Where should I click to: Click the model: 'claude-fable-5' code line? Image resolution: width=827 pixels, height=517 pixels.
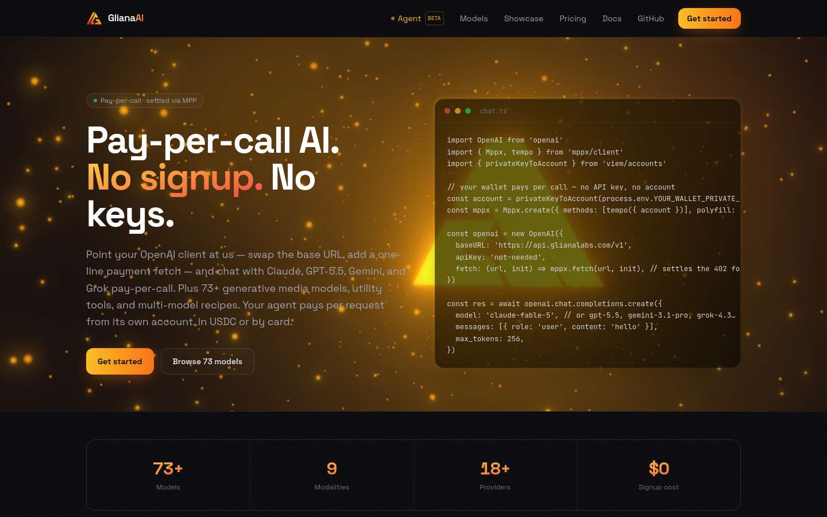click(595, 315)
